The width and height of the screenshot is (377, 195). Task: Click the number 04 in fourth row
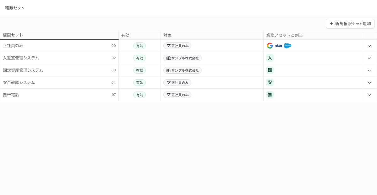tap(114, 82)
